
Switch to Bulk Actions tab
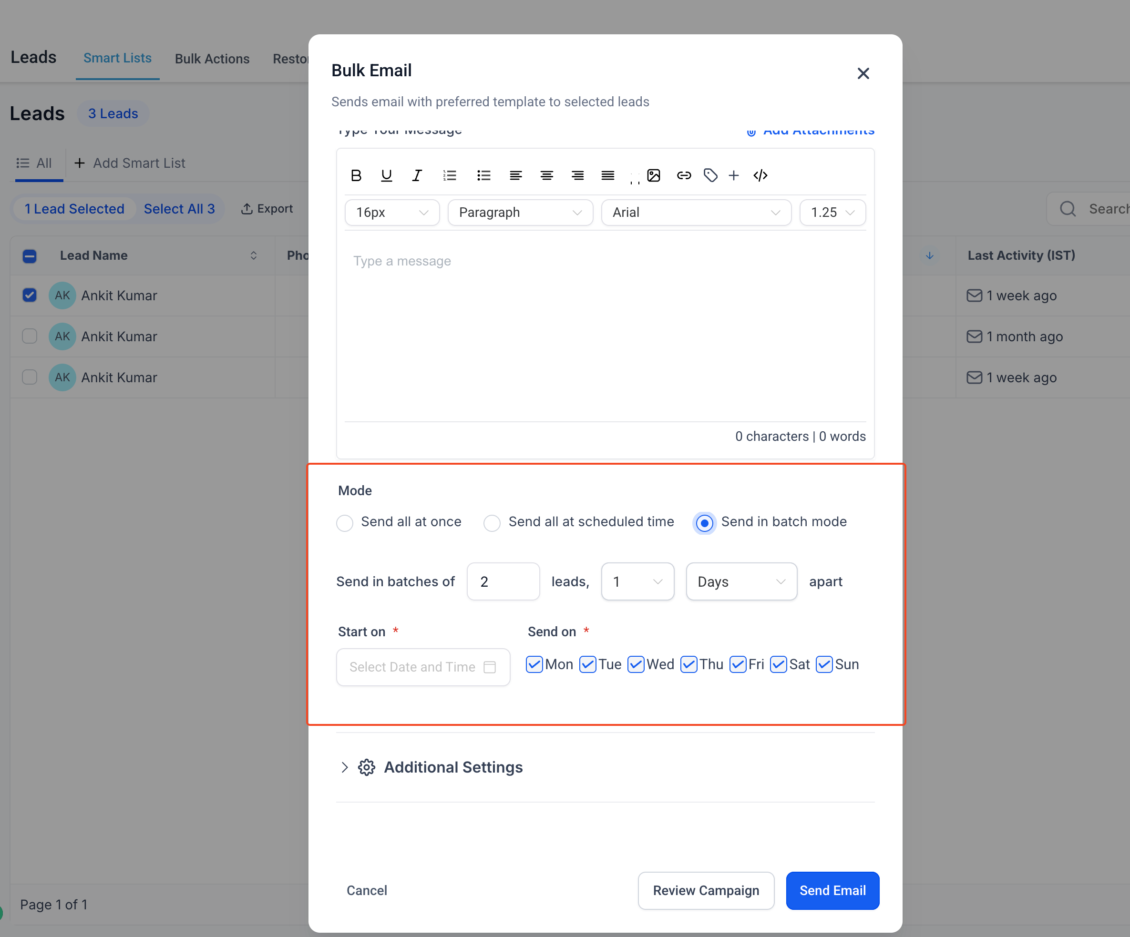click(x=212, y=59)
